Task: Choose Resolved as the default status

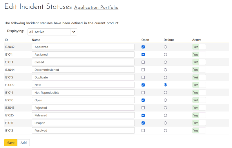Action: (165, 131)
